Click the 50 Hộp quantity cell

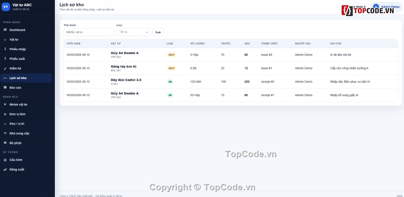pos(195,95)
